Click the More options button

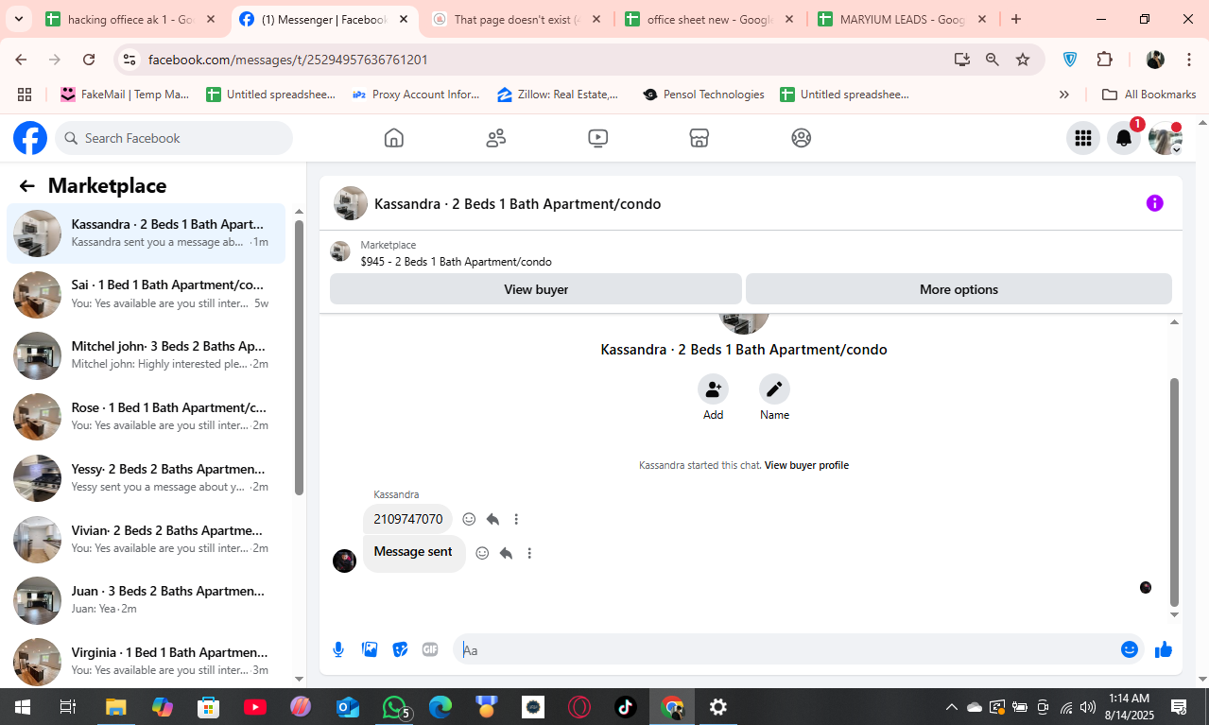959,289
